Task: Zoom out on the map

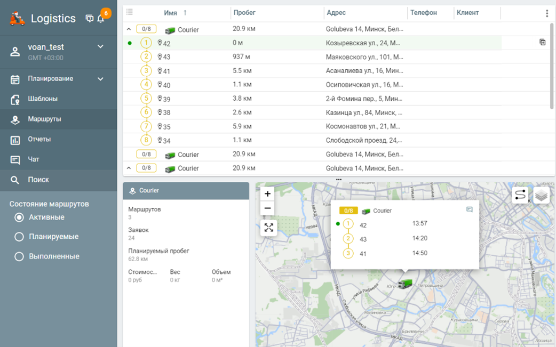Action: tap(268, 208)
